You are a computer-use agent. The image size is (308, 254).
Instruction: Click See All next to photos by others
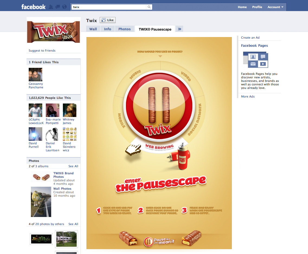[73, 224]
